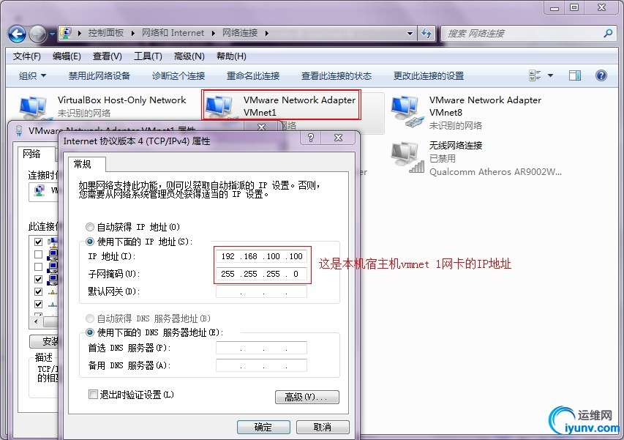Click the search network connections field
Viewport: 624px width, 440px height.
[x=523, y=34]
